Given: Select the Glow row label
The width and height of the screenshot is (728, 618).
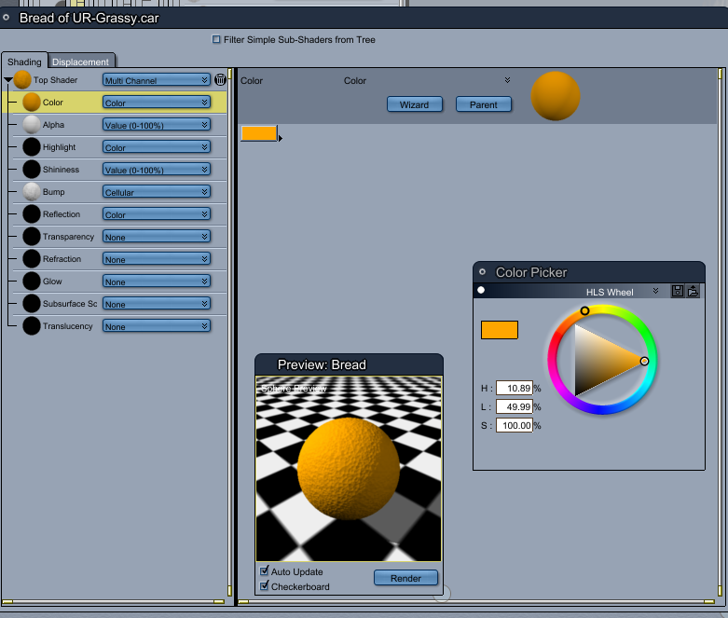Looking at the screenshot, I should [52, 281].
